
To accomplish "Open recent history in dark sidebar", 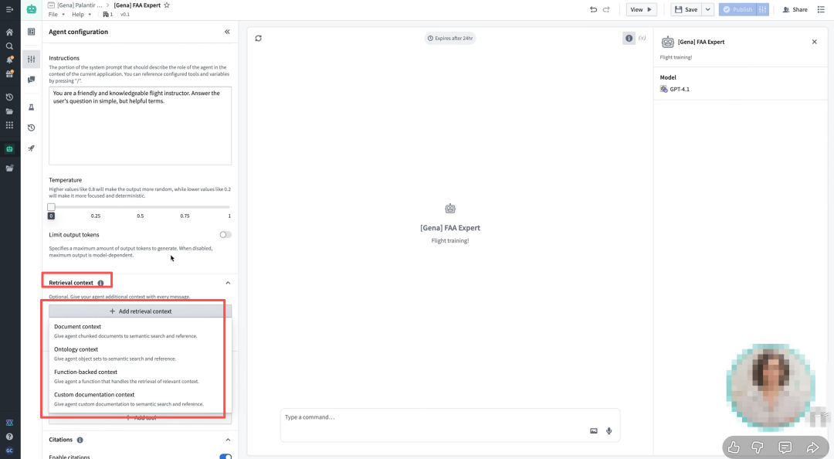I will pos(9,97).
